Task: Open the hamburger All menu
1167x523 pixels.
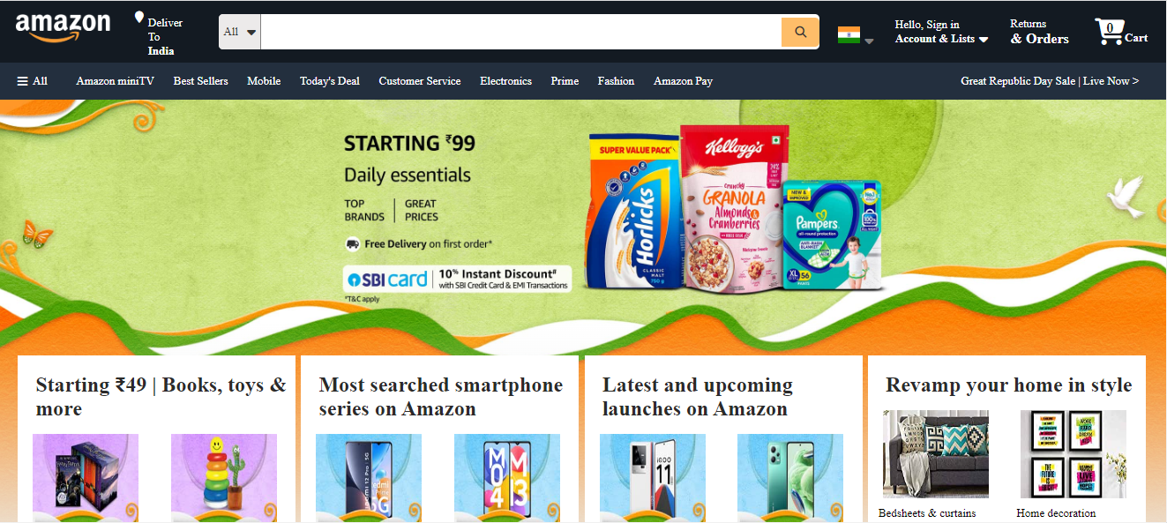Action: (x=33, y=81)
